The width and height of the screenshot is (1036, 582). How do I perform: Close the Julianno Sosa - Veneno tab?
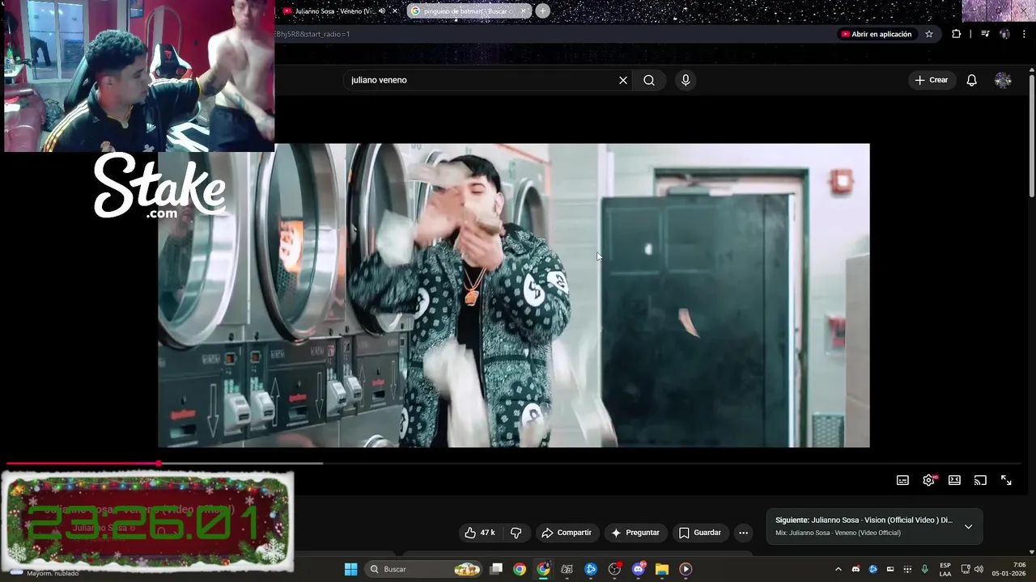tap(394, 11)
